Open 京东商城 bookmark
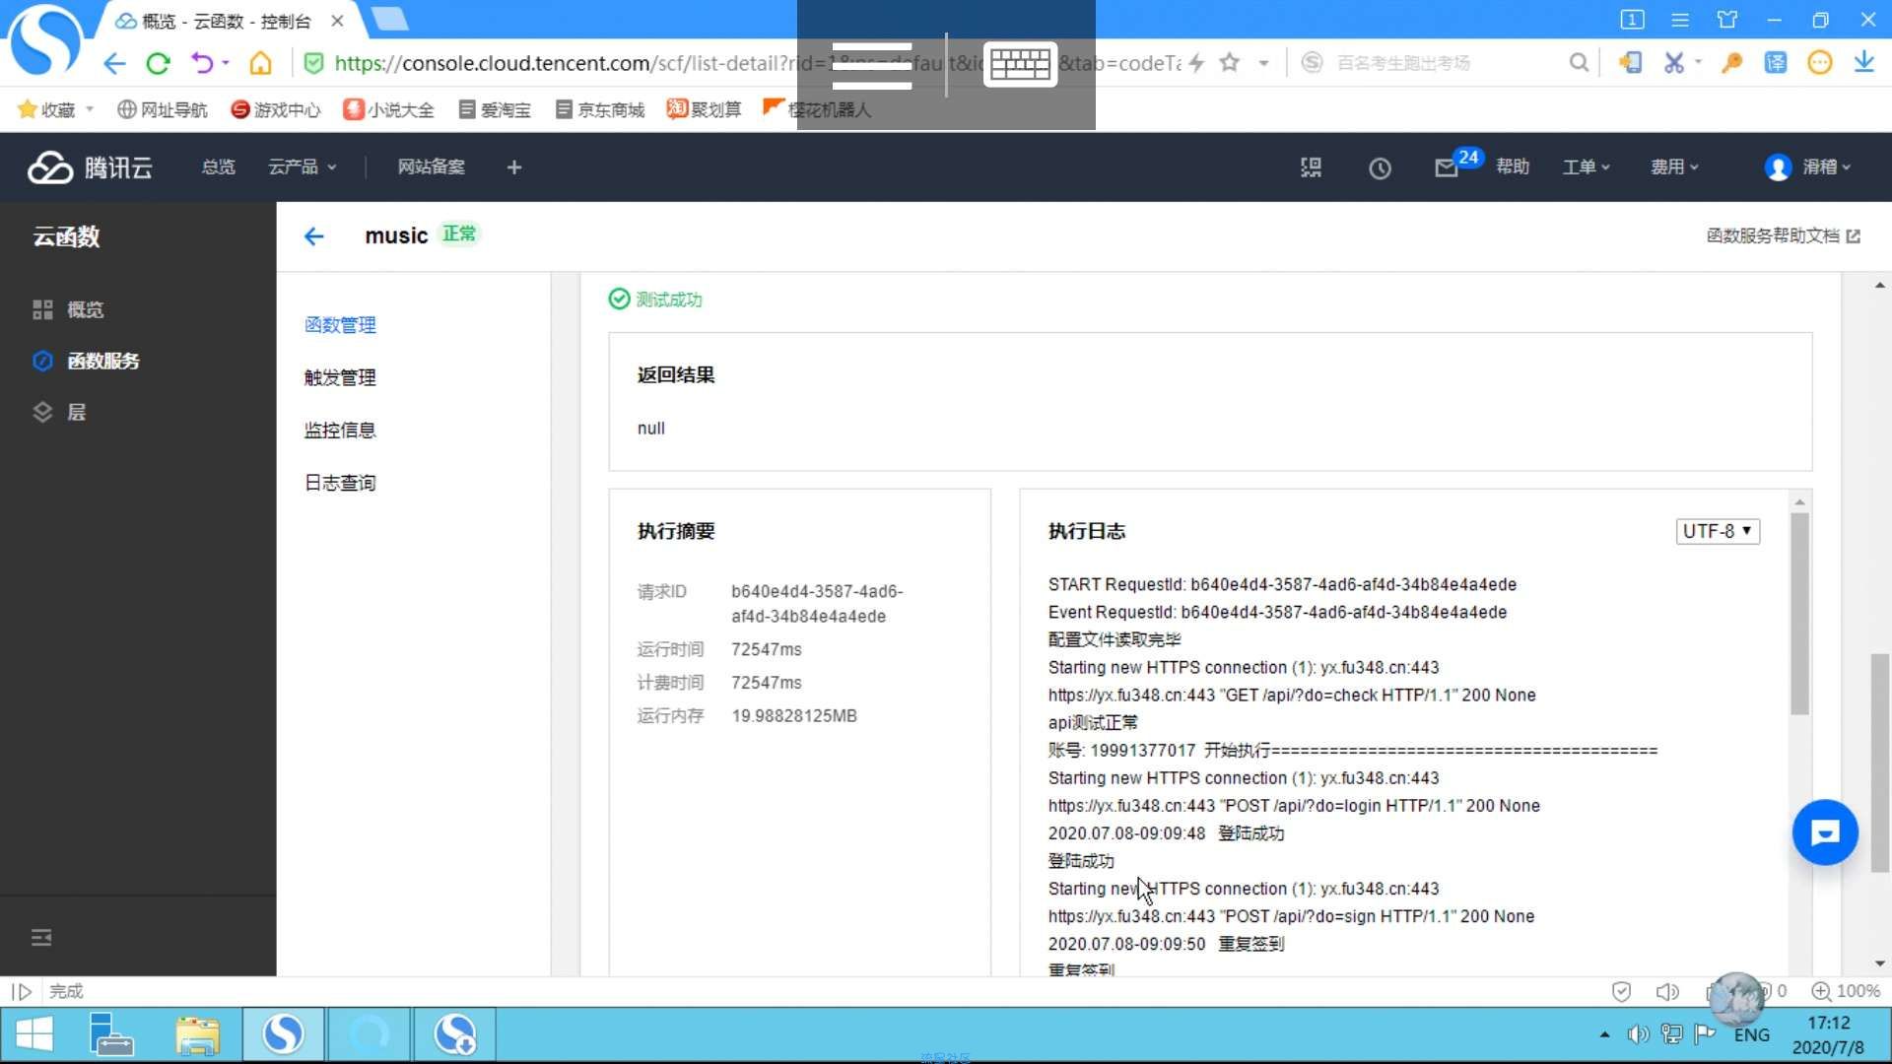The width and height of the screenshot is (1892, 1064). point(599,109)
